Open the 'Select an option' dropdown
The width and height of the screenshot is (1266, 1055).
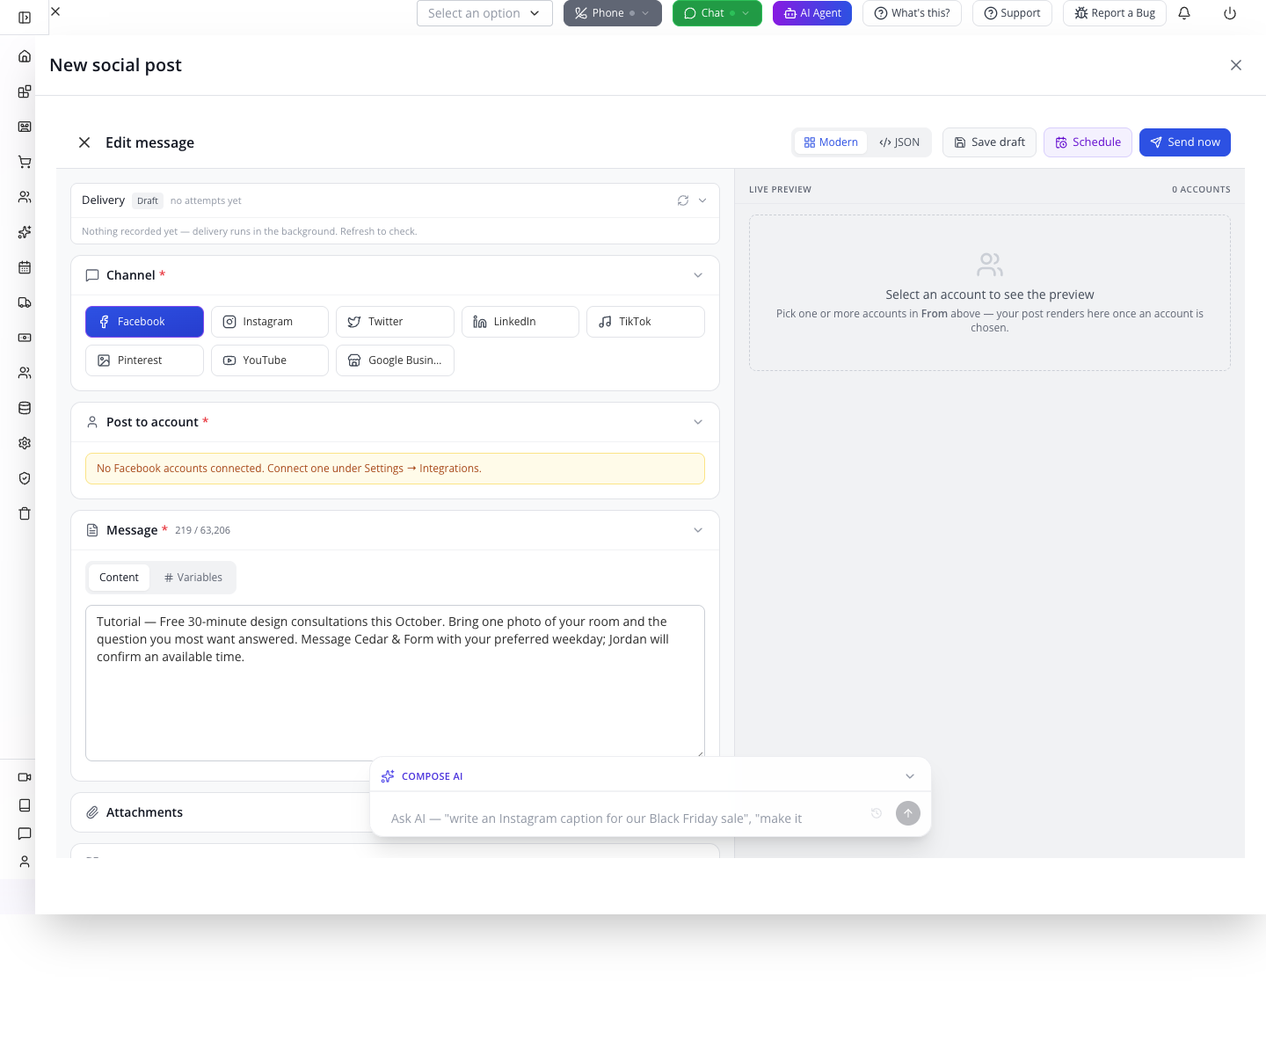(484, 13)
